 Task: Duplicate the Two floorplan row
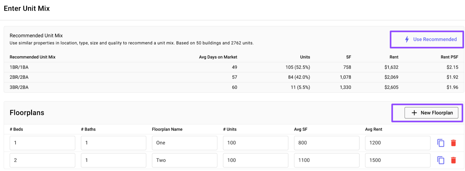[x=441, y=160]
